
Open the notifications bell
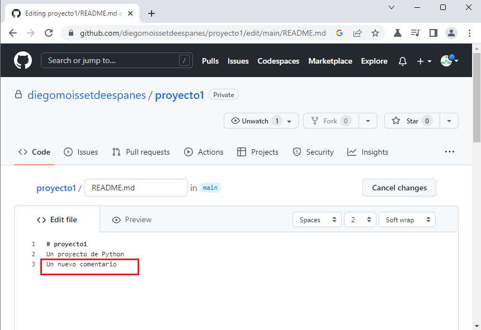tap(403, 61)
